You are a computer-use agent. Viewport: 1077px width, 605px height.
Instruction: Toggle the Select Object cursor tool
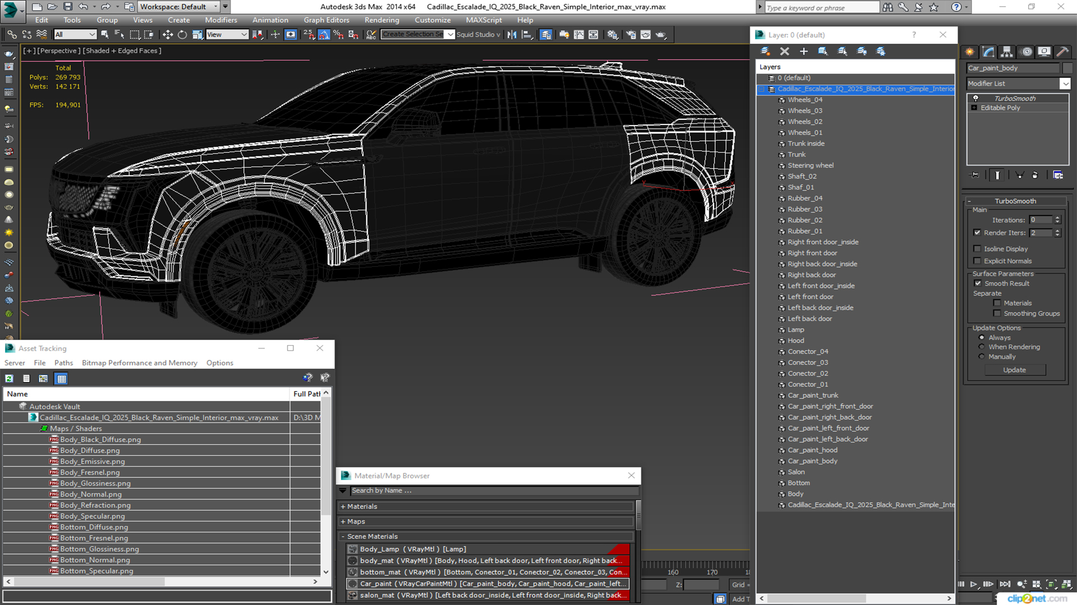(105, 35)
